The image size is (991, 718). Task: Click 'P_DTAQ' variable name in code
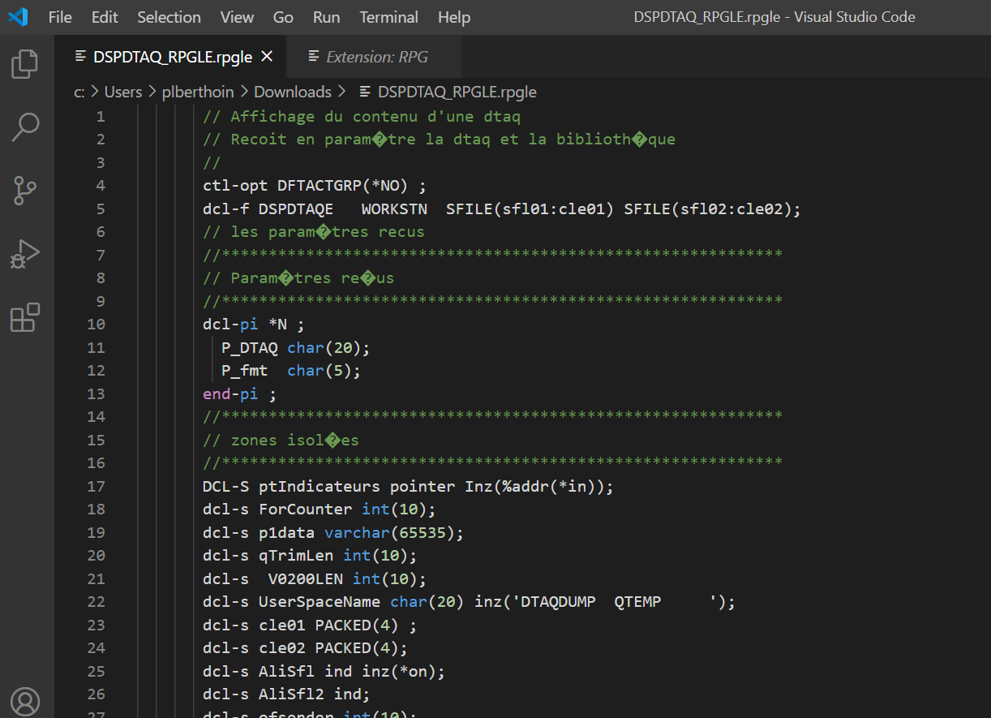250,348
